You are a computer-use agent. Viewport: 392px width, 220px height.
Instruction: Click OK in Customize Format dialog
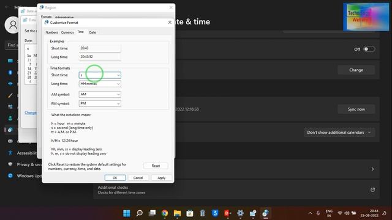tap(115, 178)
